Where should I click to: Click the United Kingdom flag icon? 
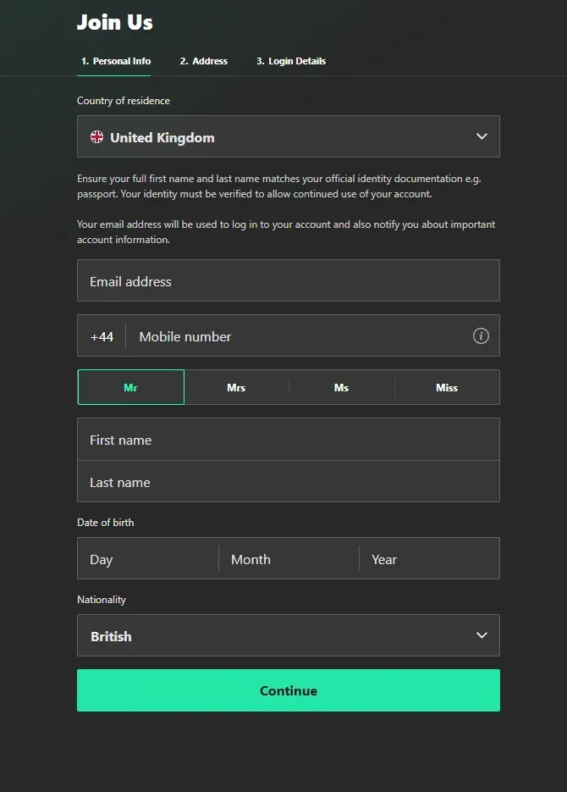click(x=96, y=136)
